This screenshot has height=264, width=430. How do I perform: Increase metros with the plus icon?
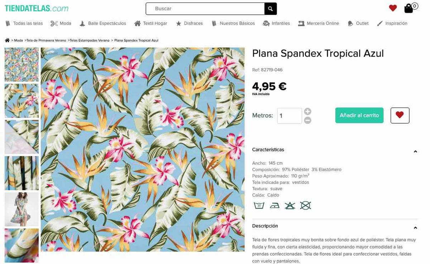[x=307, y=112]
